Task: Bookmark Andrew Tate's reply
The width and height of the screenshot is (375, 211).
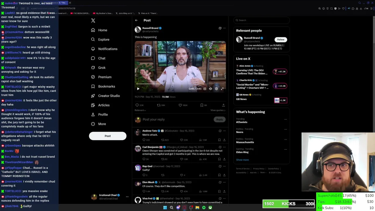Action: [x=219, y=140]
